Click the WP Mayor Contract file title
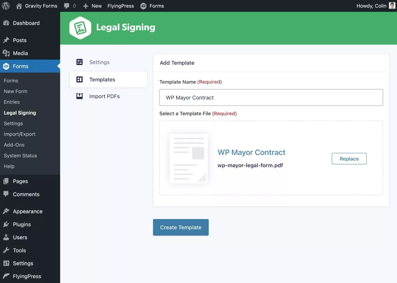 [x=251, y=152]
